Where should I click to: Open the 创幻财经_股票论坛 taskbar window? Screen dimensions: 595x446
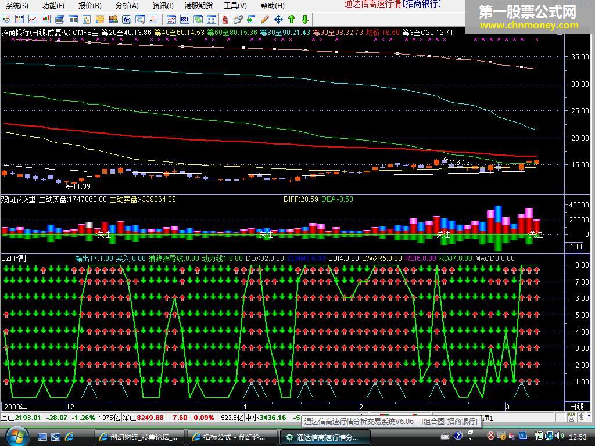pyautogui.click(x=138, y=437)
